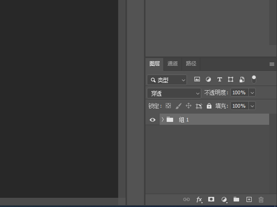The height and width of the screenshot is (207, 277).
Task: Click the add layer style fx icon
Action: [x=199, y=199]
